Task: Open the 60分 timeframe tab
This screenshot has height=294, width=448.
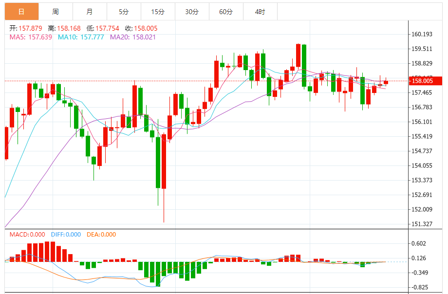Action: pyautogui.click(x=226, y=12)
